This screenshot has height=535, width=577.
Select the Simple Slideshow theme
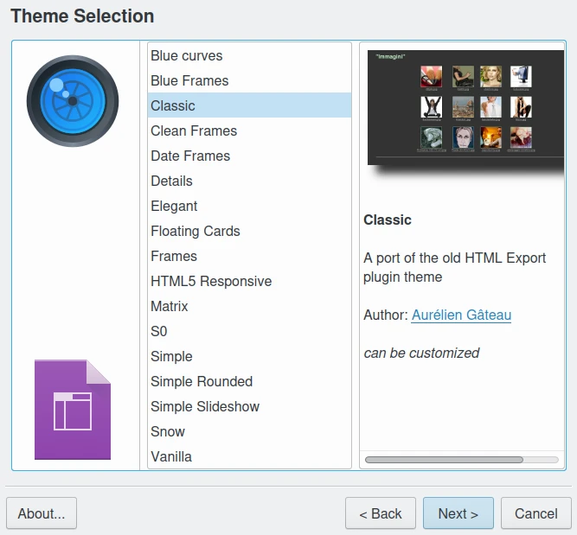pos(205,406)
